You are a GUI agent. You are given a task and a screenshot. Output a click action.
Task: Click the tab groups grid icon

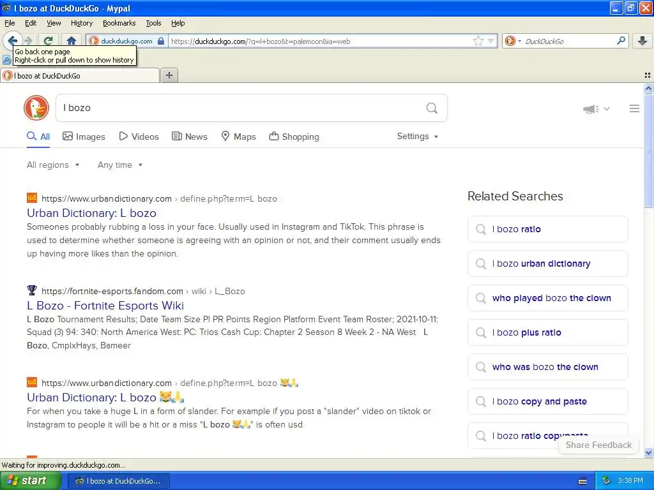coord(648,75)
